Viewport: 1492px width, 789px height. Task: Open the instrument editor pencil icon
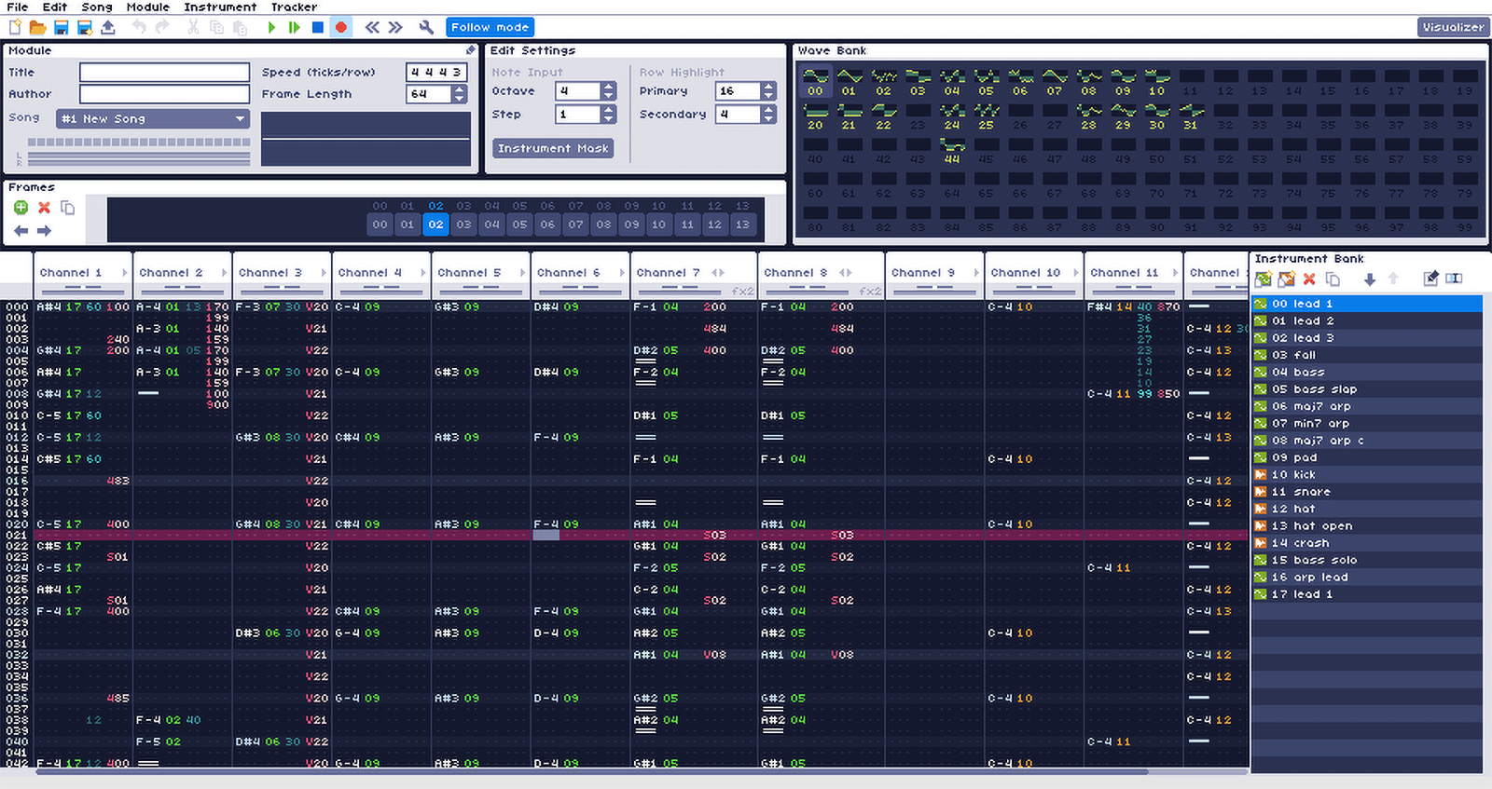coord(1431,279)
